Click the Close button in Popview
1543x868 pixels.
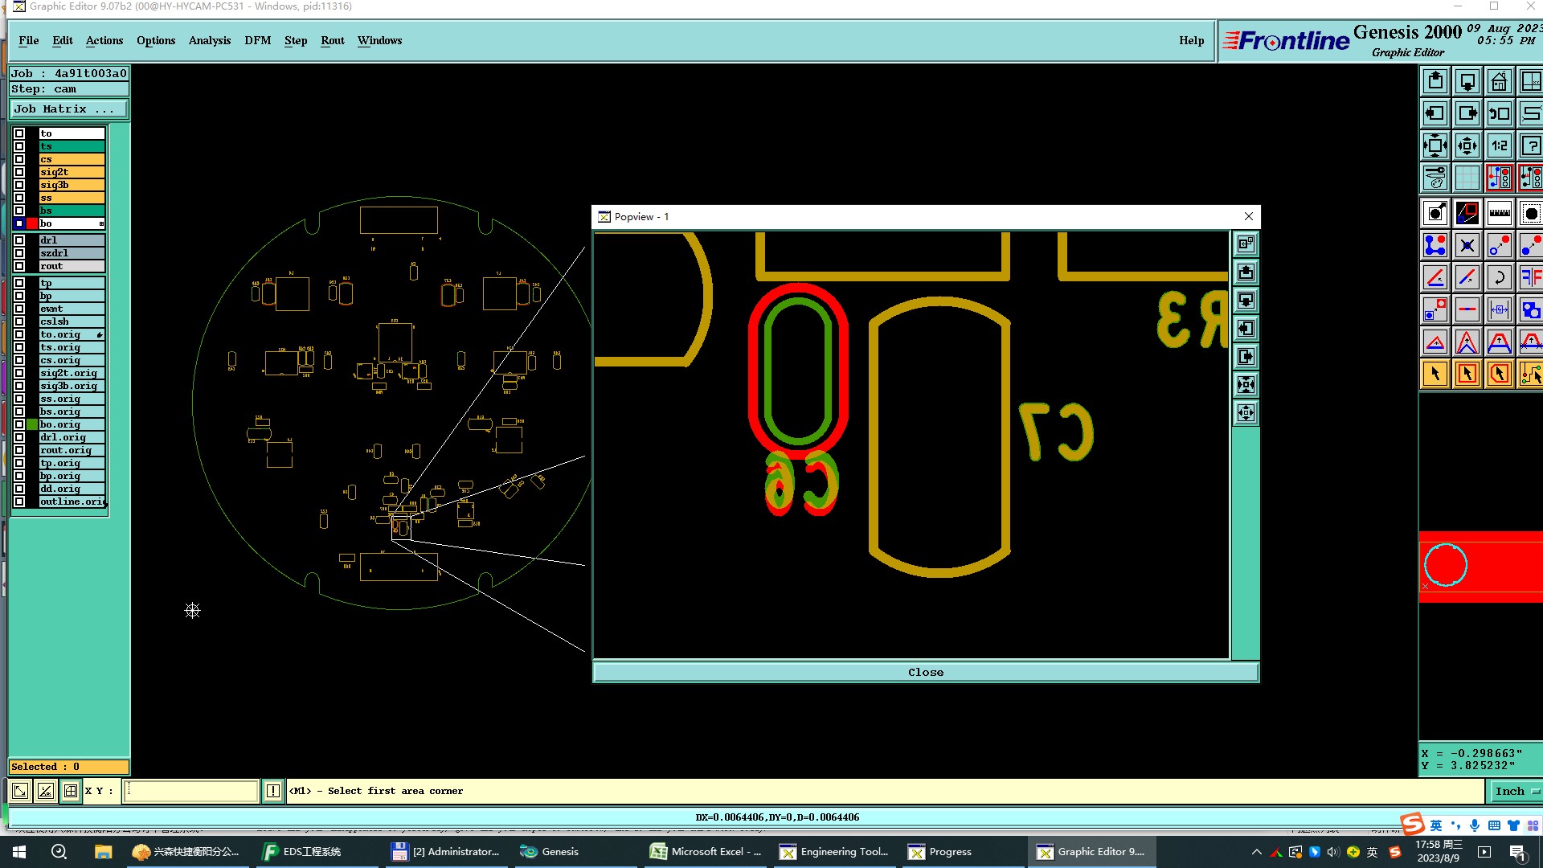[x=925, y=673]
